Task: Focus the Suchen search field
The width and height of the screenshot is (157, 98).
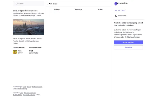Action: point(29,4)
